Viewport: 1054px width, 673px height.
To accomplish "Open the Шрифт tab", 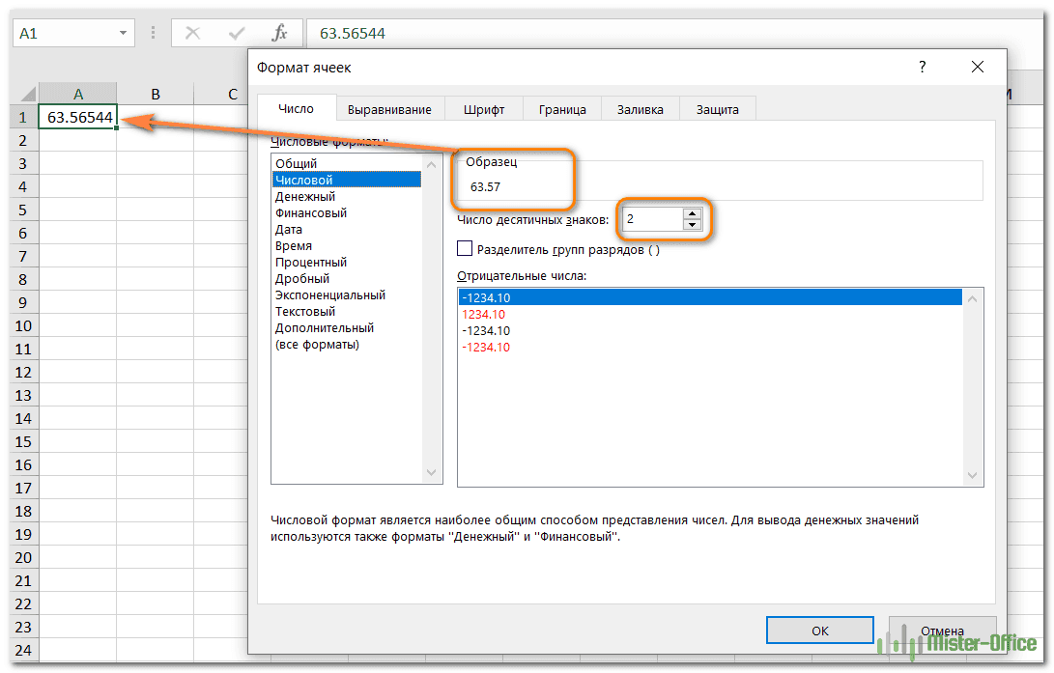I will point(483,109).
